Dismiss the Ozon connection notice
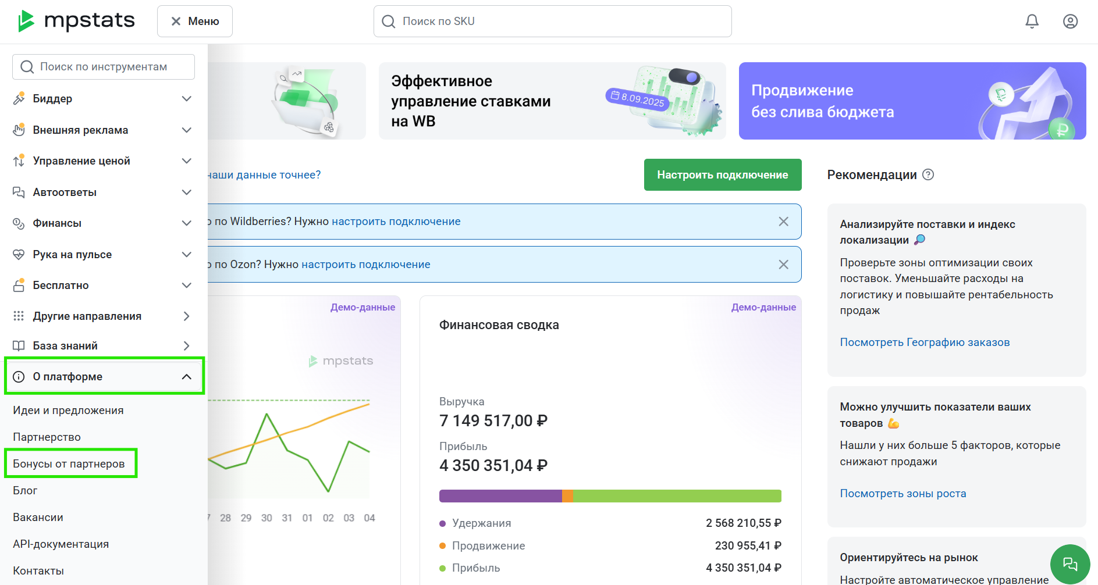The image size is (1098, 585). 783,265
